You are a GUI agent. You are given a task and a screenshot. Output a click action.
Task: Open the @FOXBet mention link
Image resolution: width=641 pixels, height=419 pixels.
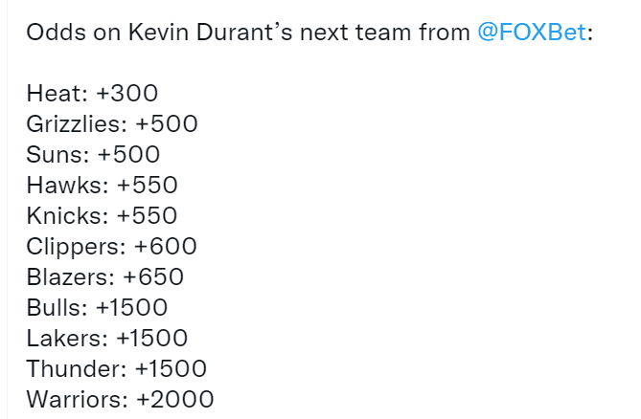point(532,33)
